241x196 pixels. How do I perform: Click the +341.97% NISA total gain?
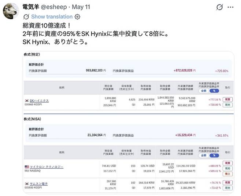[222, 136]
